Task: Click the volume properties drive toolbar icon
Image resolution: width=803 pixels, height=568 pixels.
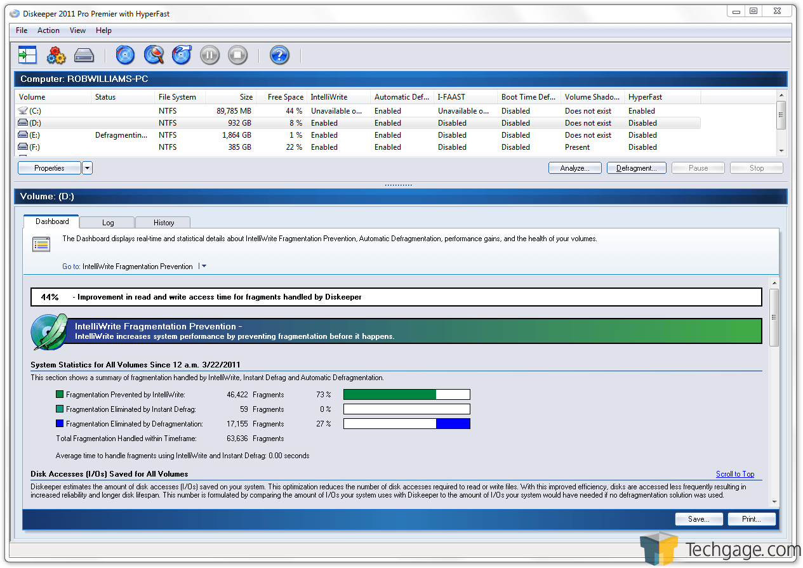Action: pos(84,55)
